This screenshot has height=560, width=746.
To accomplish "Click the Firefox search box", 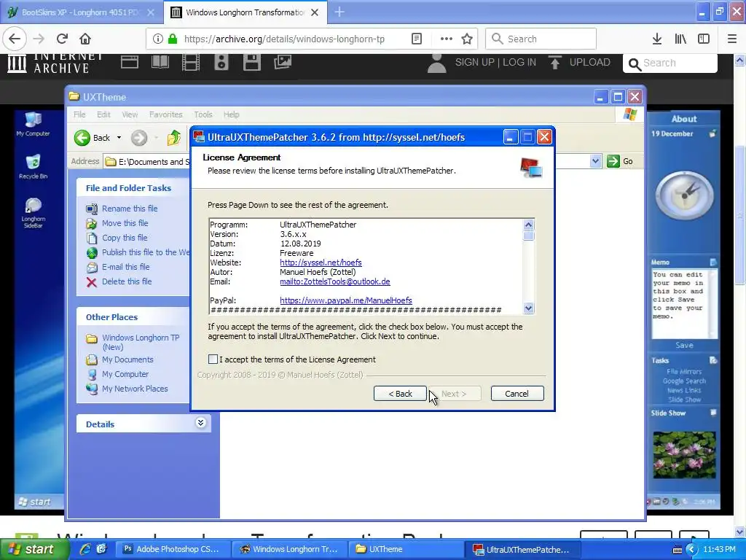I will coord(541,39).
